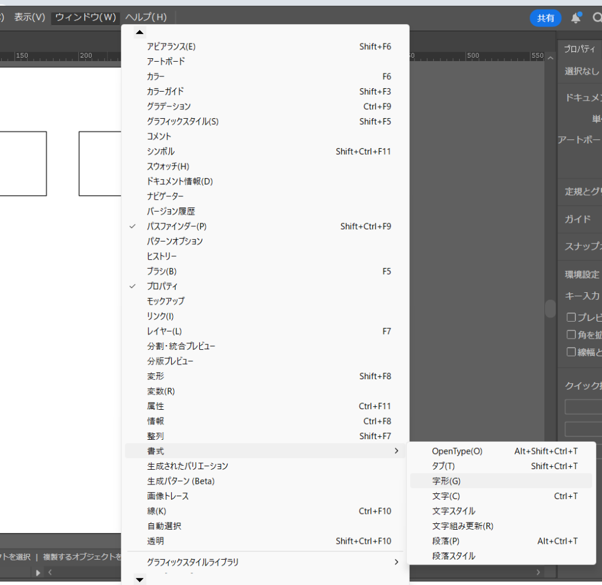Click the horizontal scrollbar right arrow
The width and height of the screenshot is (602, 585).
[x=538, y=572]
